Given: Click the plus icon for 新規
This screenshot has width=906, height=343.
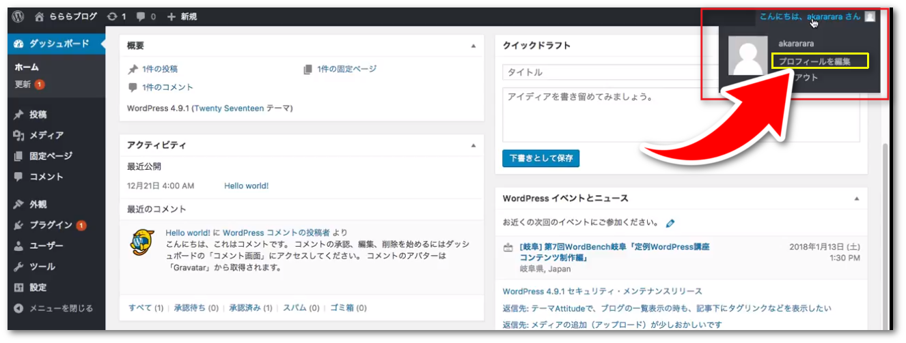Looking at the screenshot, I should pos(171,16).
